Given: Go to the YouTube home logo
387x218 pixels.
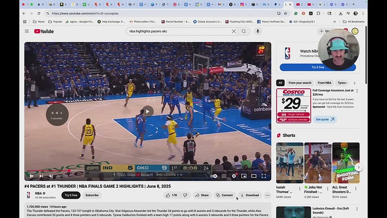Looking at the screenshot, I should tap(44, 31).
